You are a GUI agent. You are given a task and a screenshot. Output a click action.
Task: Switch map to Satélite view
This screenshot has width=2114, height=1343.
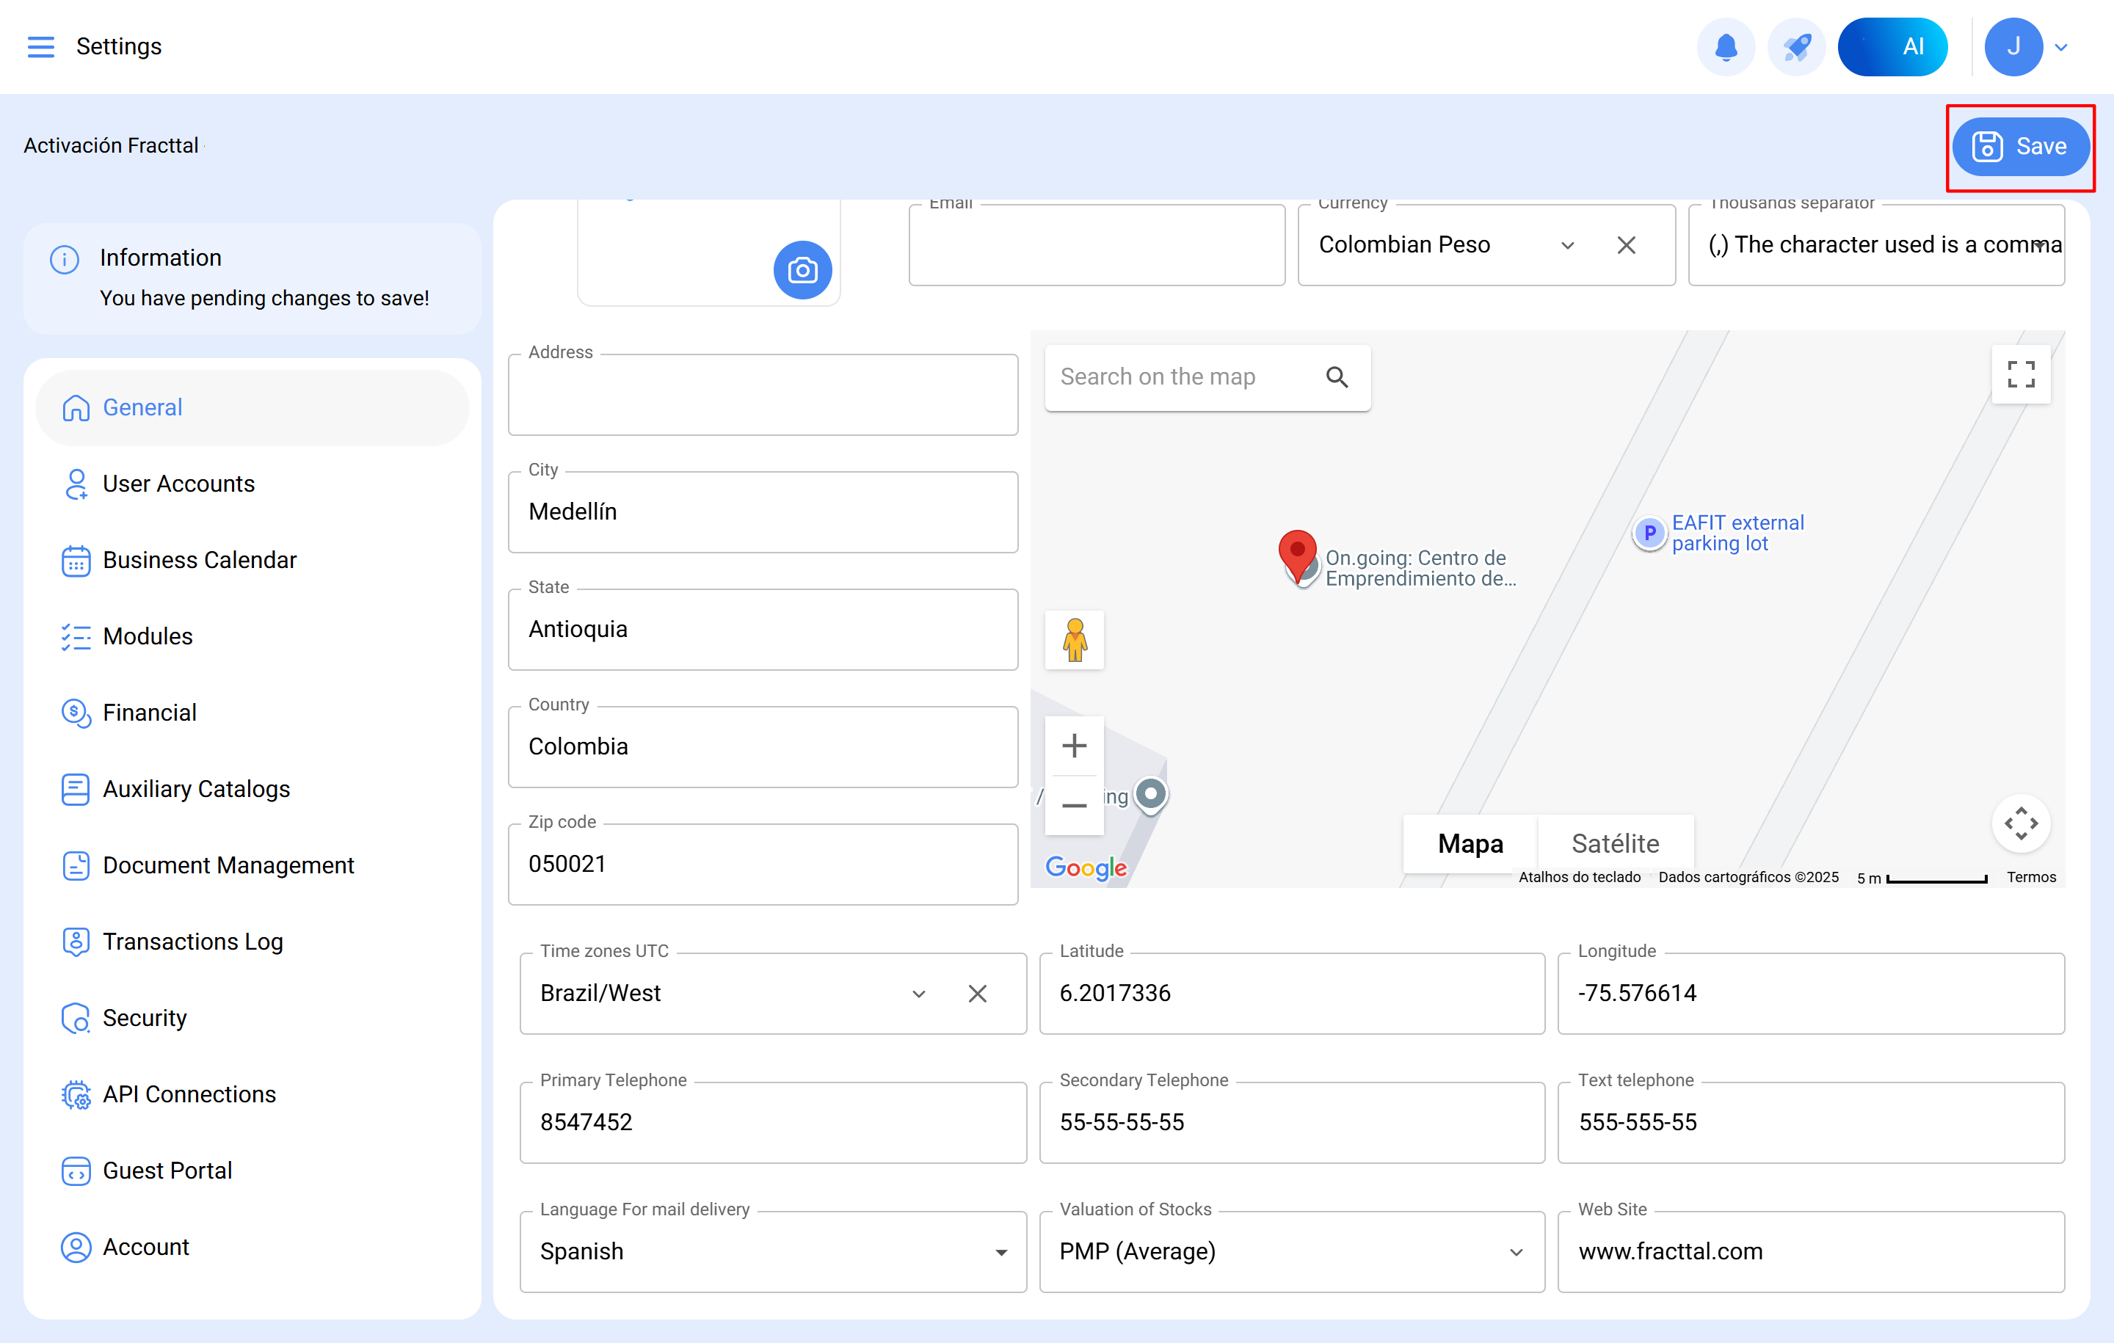[1614, 843]
